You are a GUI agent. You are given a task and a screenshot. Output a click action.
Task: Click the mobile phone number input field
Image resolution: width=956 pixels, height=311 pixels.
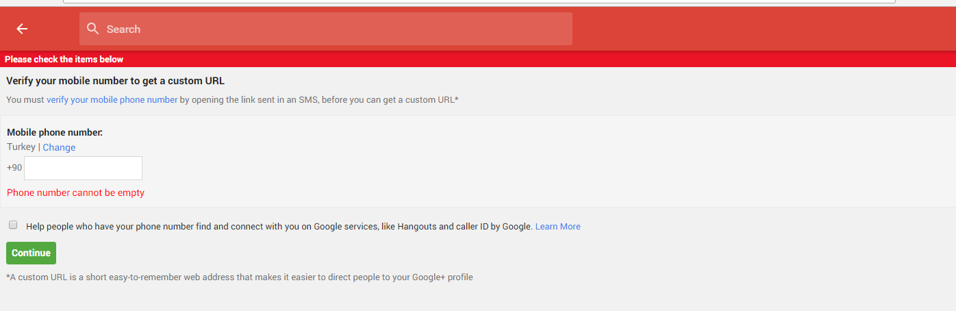[x=83, y=168]
